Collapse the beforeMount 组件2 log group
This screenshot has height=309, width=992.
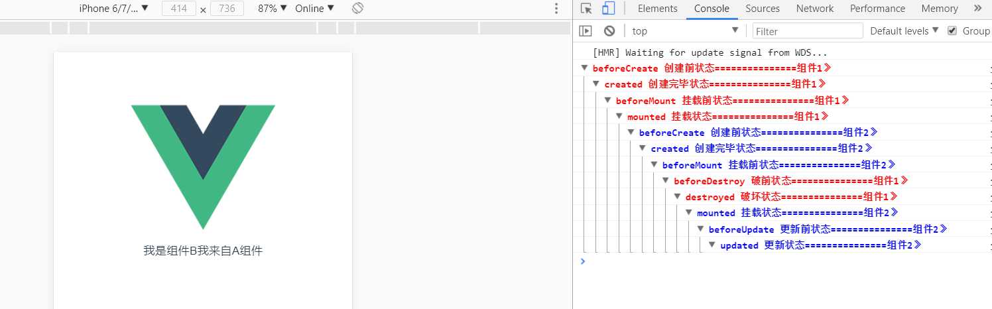(x=654, y=164)
